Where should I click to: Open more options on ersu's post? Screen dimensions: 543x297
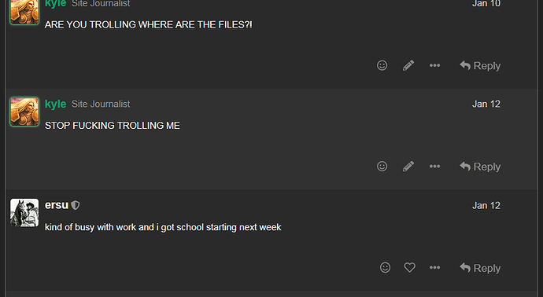(434, 267)
